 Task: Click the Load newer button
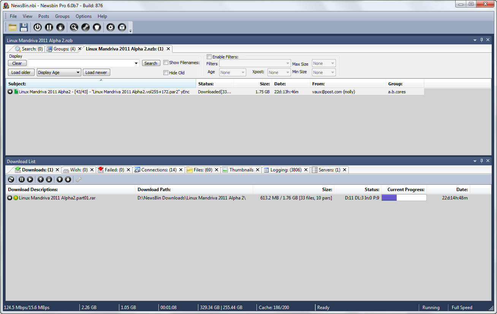(x=96, y=72)
